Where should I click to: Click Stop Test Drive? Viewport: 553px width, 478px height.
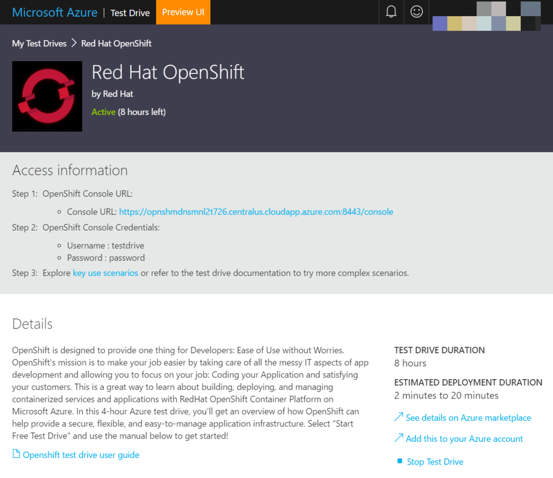point(435,462)
